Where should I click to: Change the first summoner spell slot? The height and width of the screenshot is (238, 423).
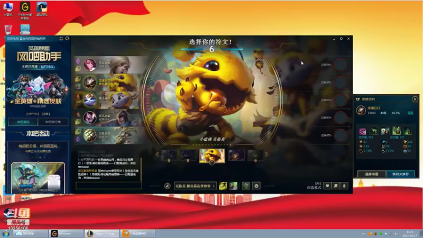[x=223, y=186]
